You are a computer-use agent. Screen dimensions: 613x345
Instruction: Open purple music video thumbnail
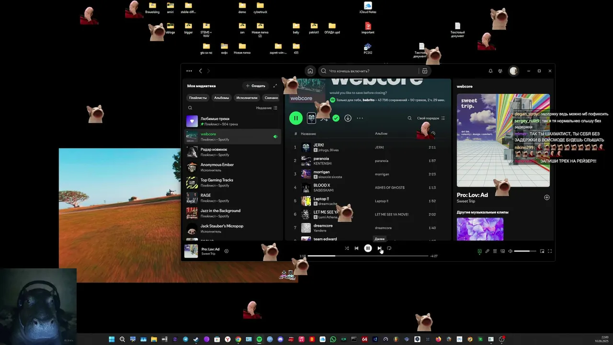click(480, 229)
